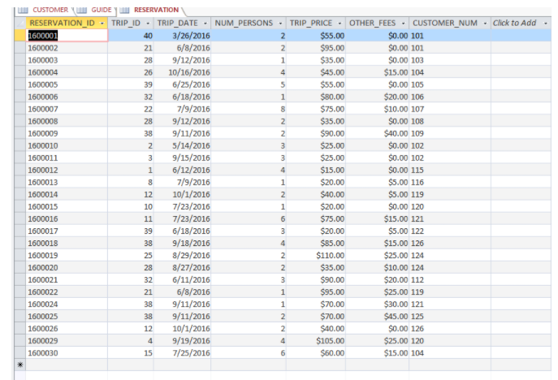Screen dimensions: 558x380
Task: Click the new record asterisk row selector
Action: point(20,365)
